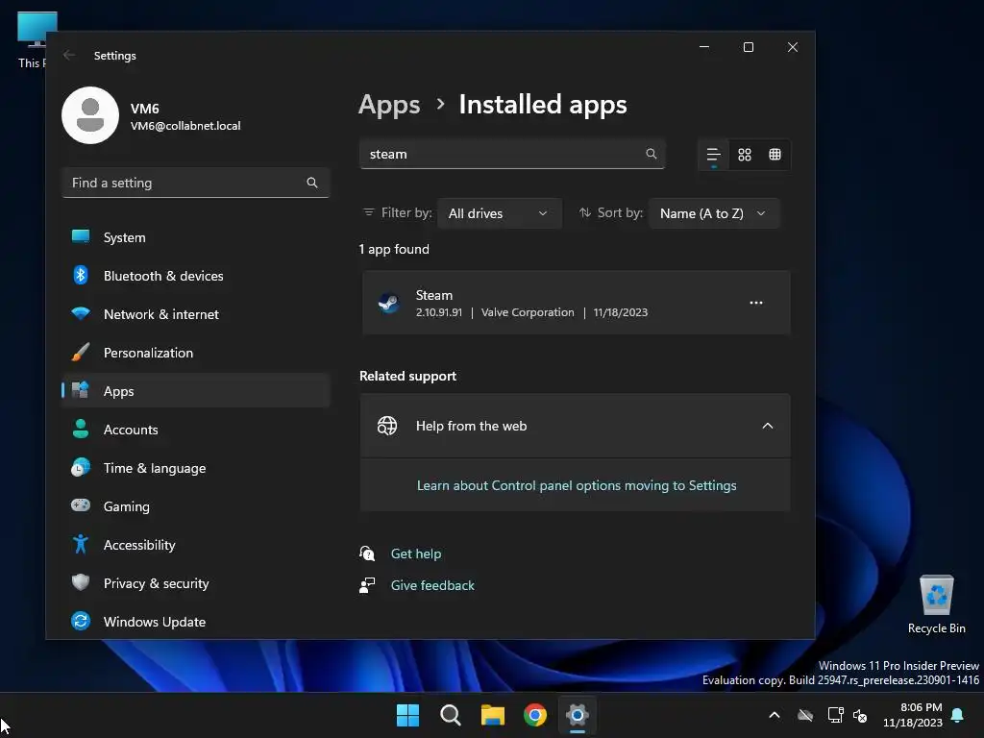Click the Settings back arrow
The height and width of the screenshot is (738, 984).
[69, 55]
